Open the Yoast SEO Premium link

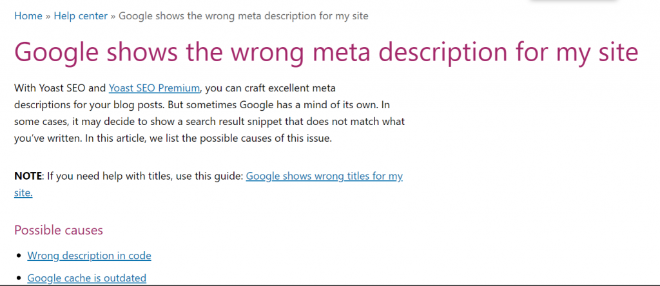point(154,88)
